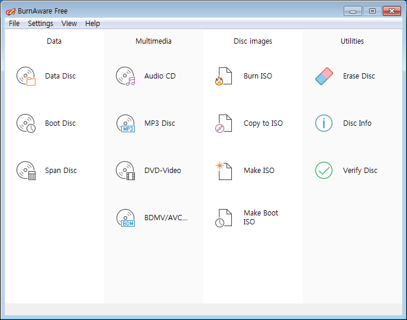Minimize the BurnAware Free window
Screen dimensions: 407x320
pos(353,11)
